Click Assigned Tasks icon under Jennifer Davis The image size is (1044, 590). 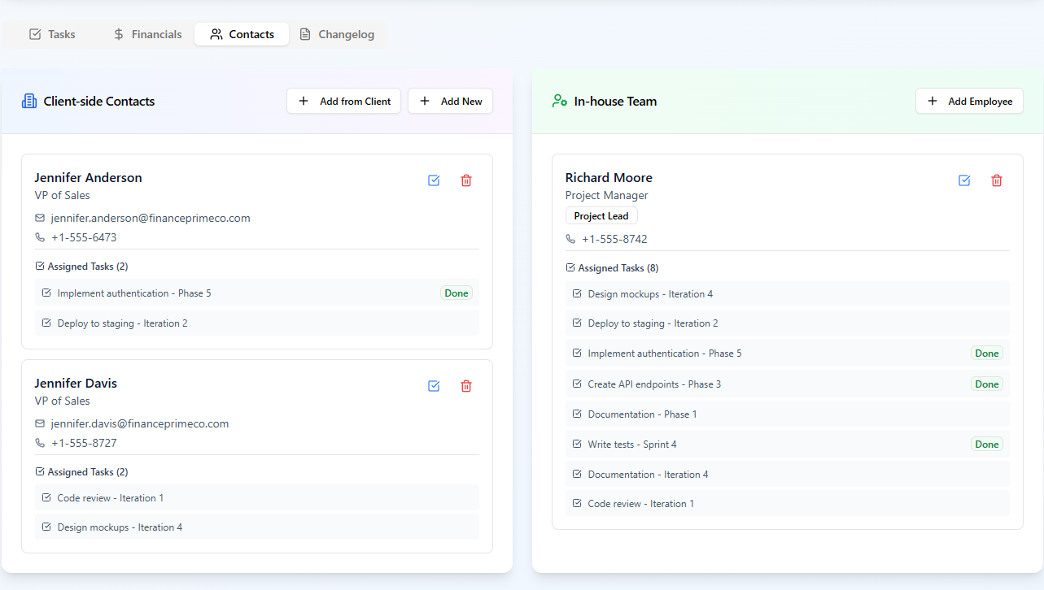coord(40,471)
